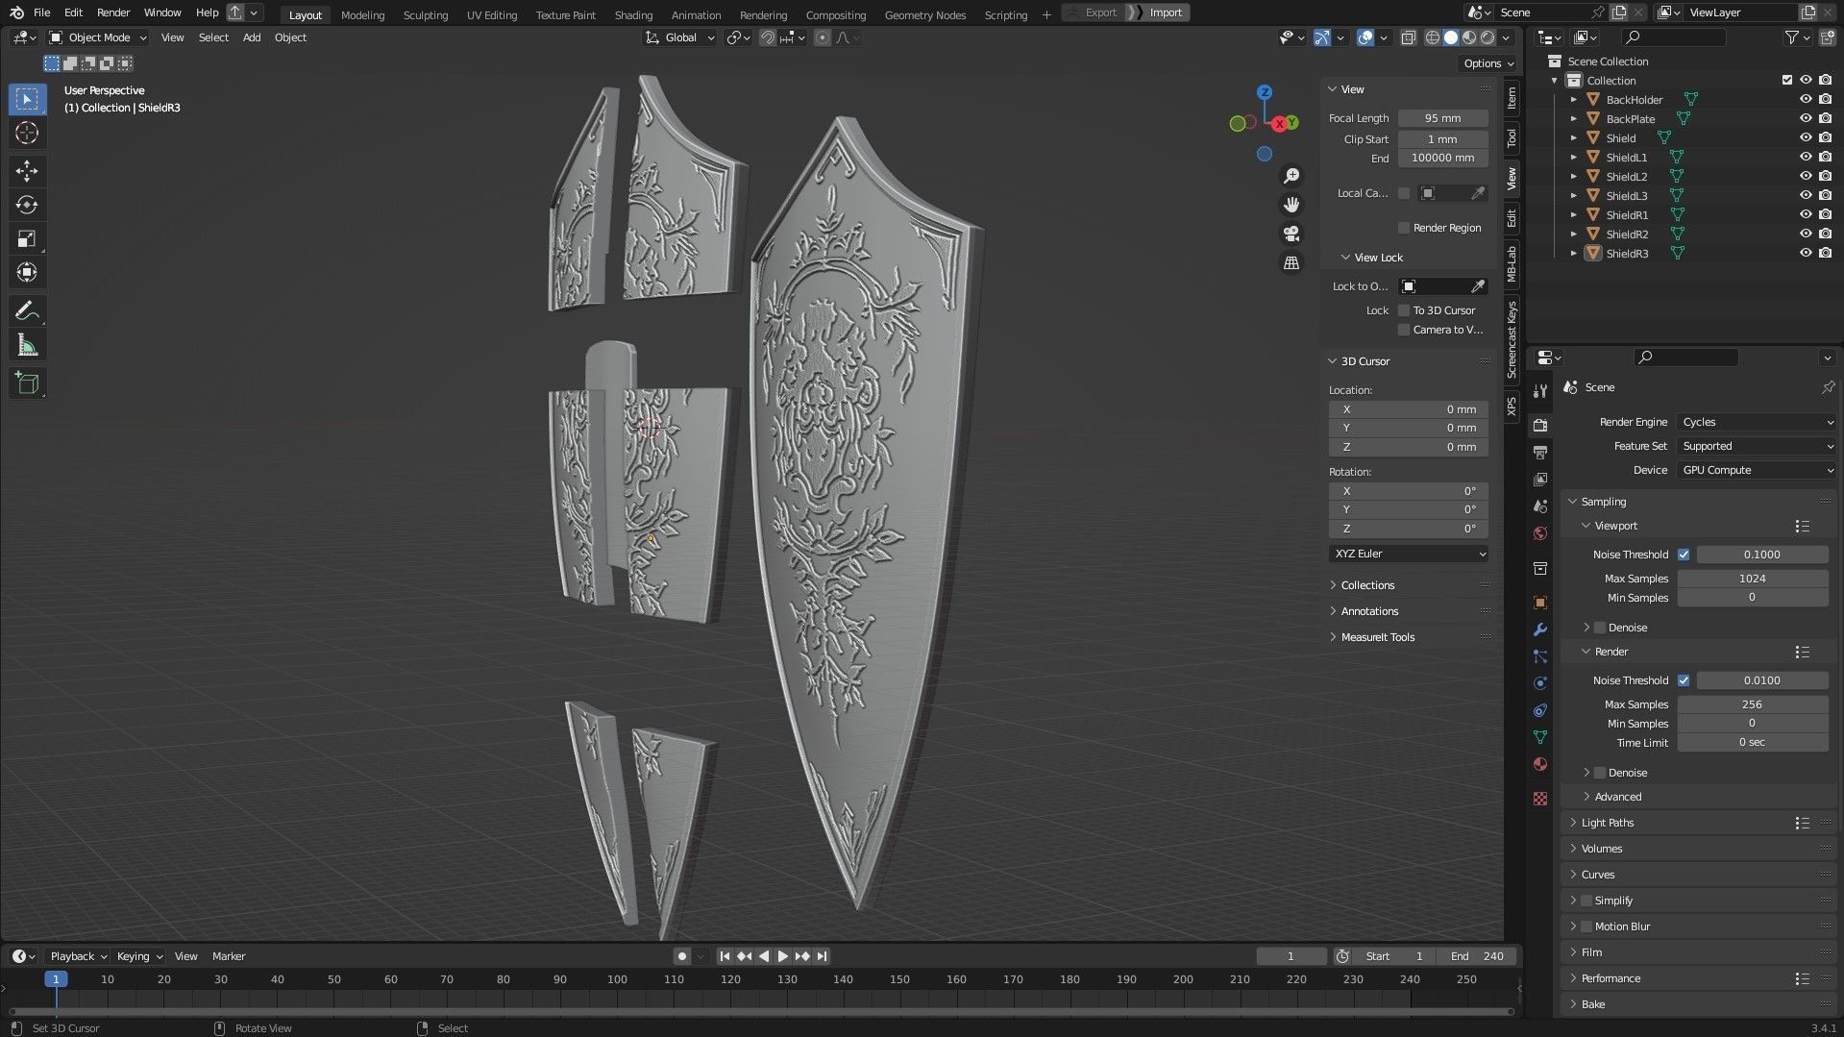This screenshot has width=1844, height=1037.
Task: Click the pan view hand icon
Action: click(1291, 205)
